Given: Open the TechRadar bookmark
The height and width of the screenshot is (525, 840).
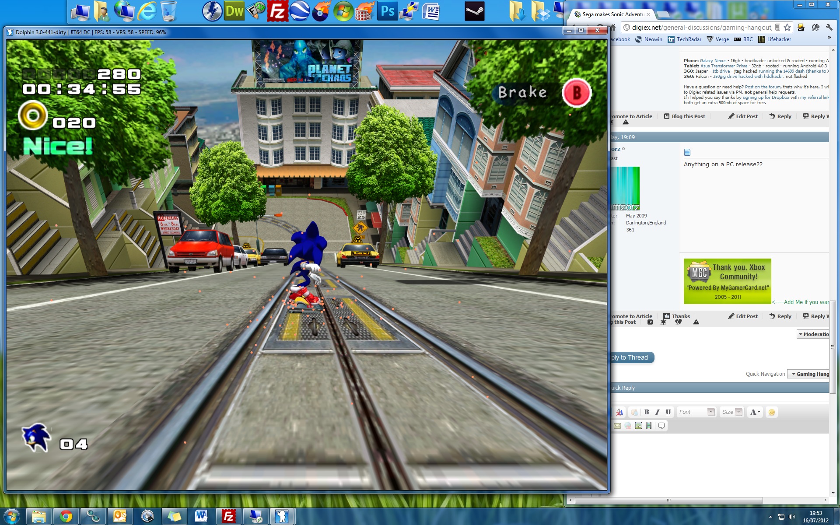Looking at the screenshot, I should [x=685, y=39].
